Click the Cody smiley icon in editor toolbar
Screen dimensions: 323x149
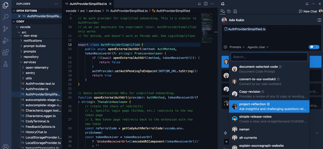click(x=199, y=4)
